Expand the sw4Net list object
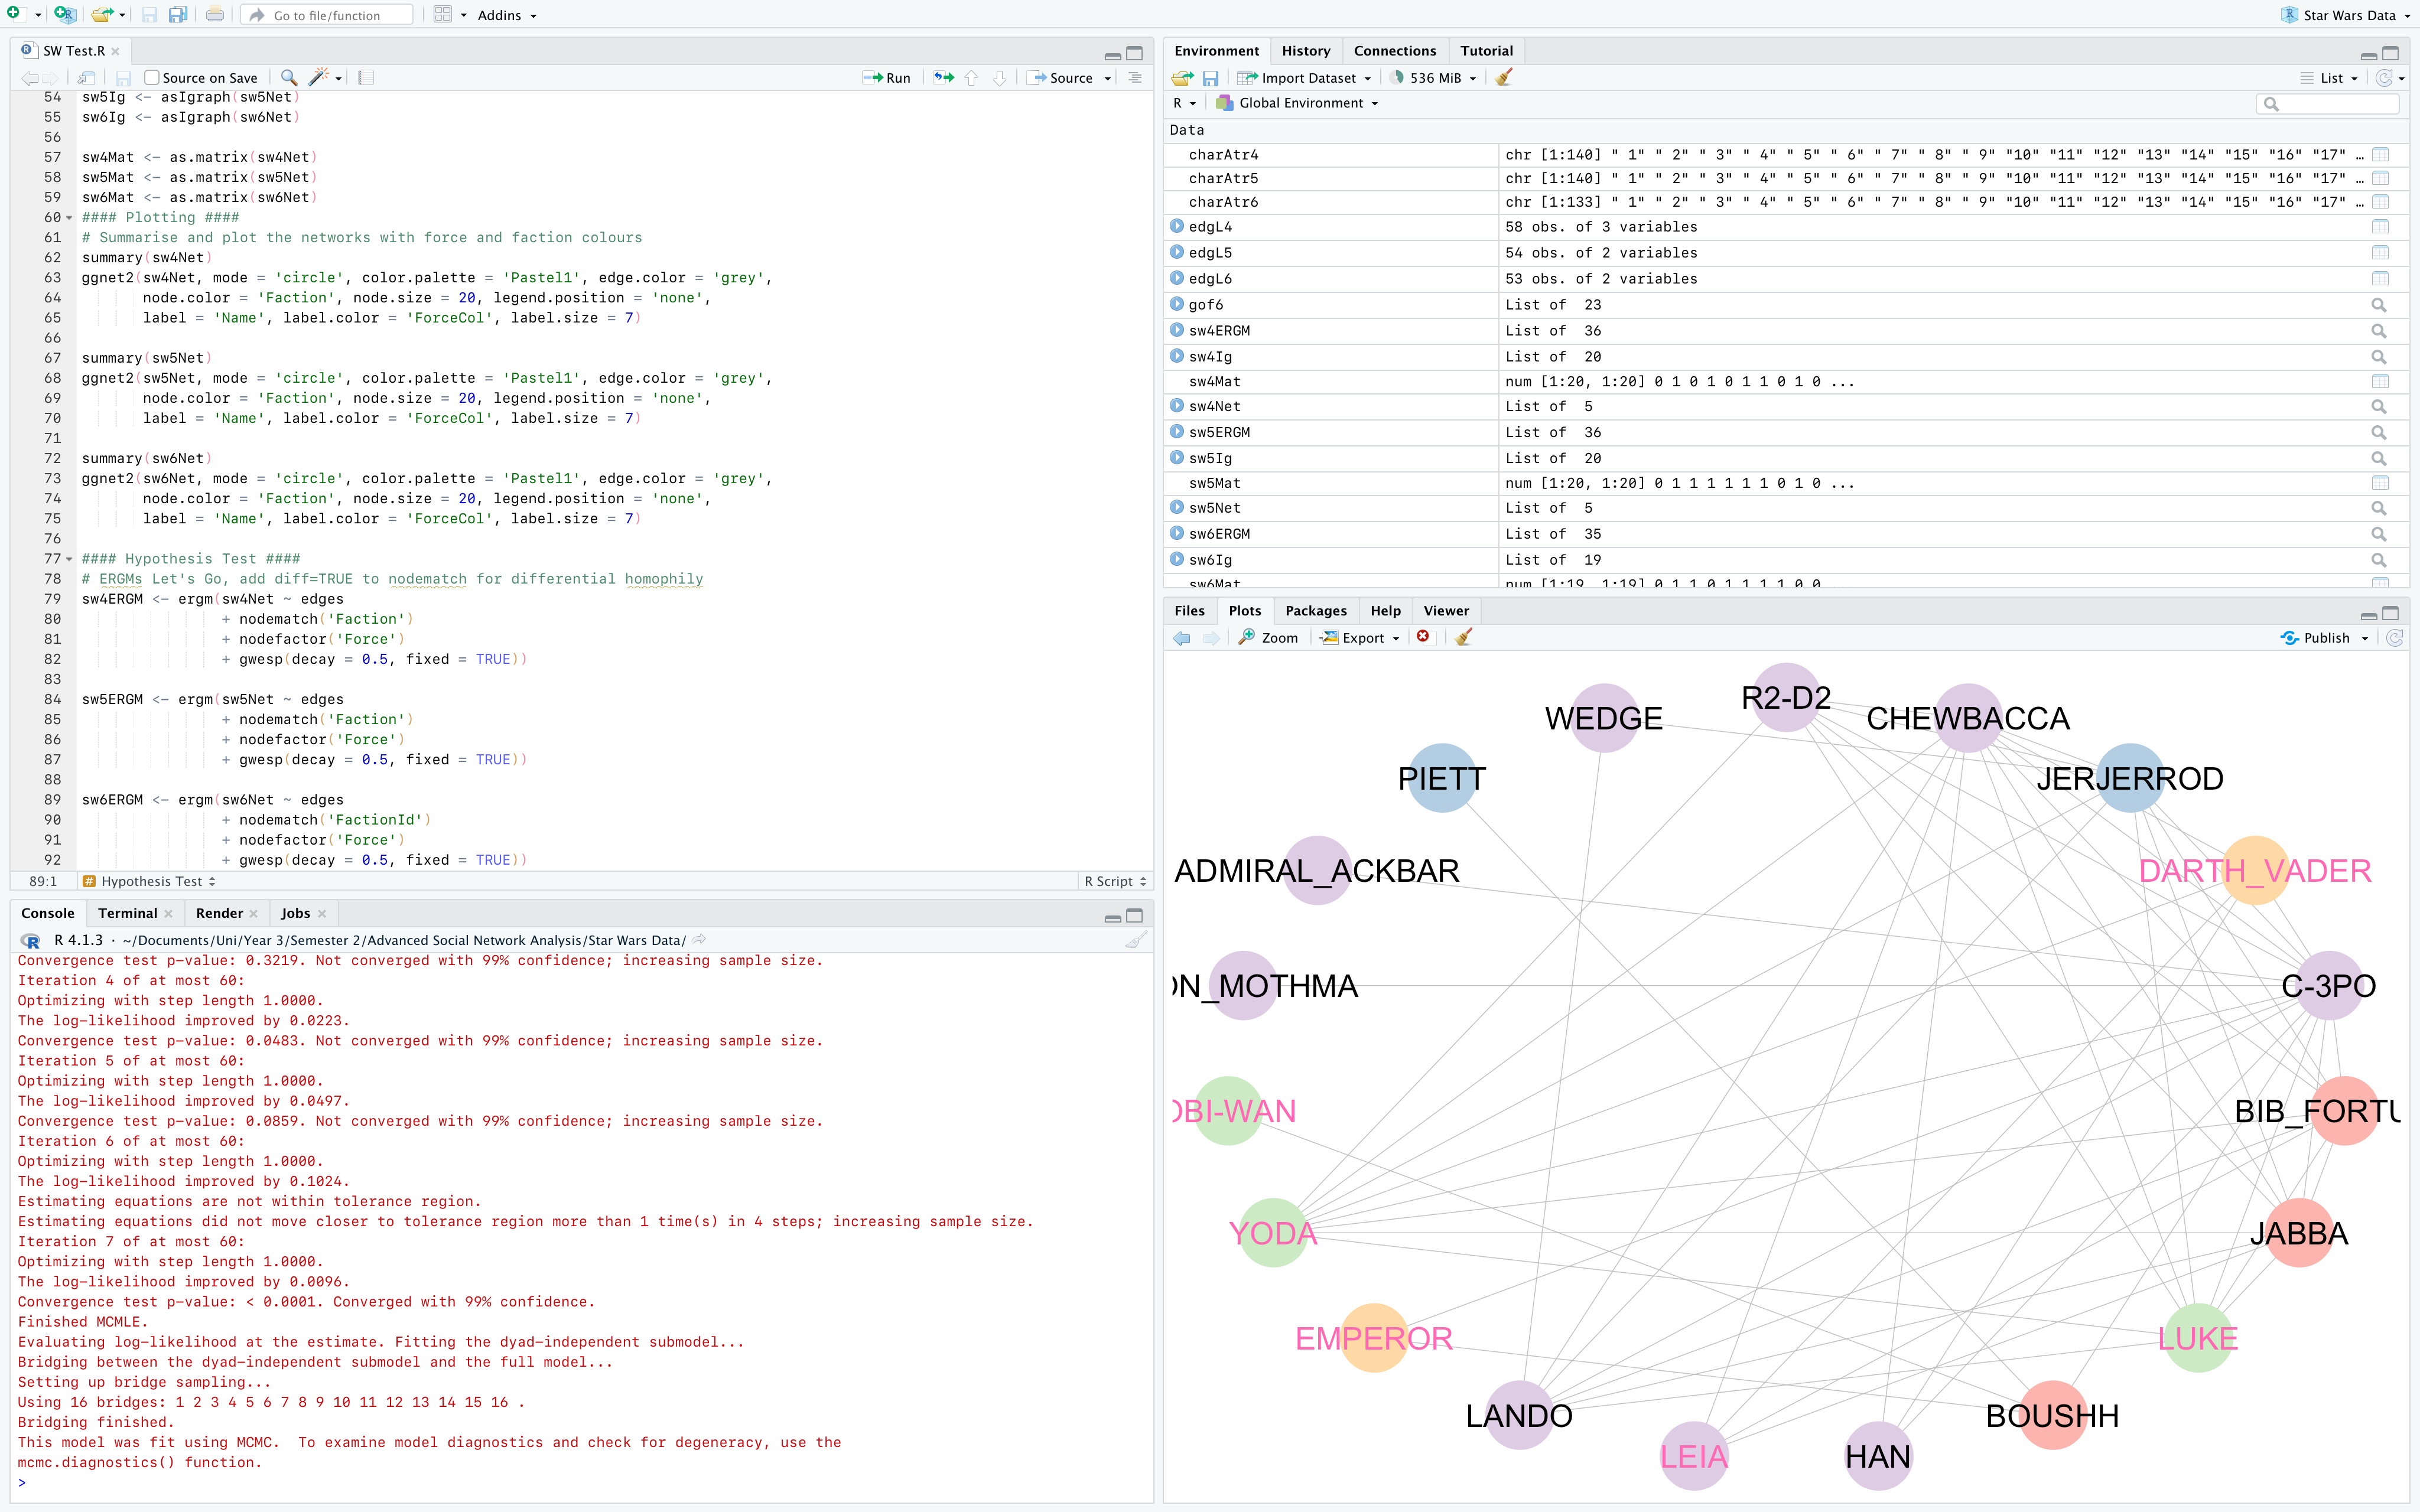 tap(1177, 406)
